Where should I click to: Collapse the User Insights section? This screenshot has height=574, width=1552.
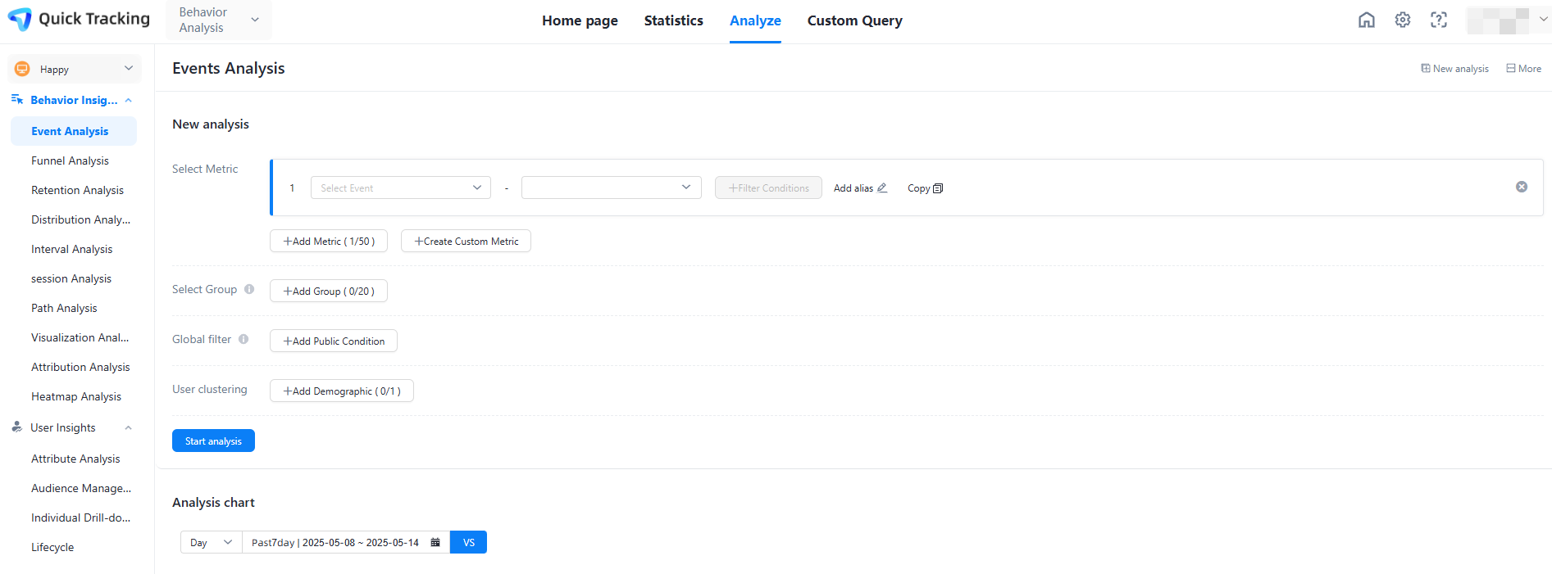click(x=129, y=427)
